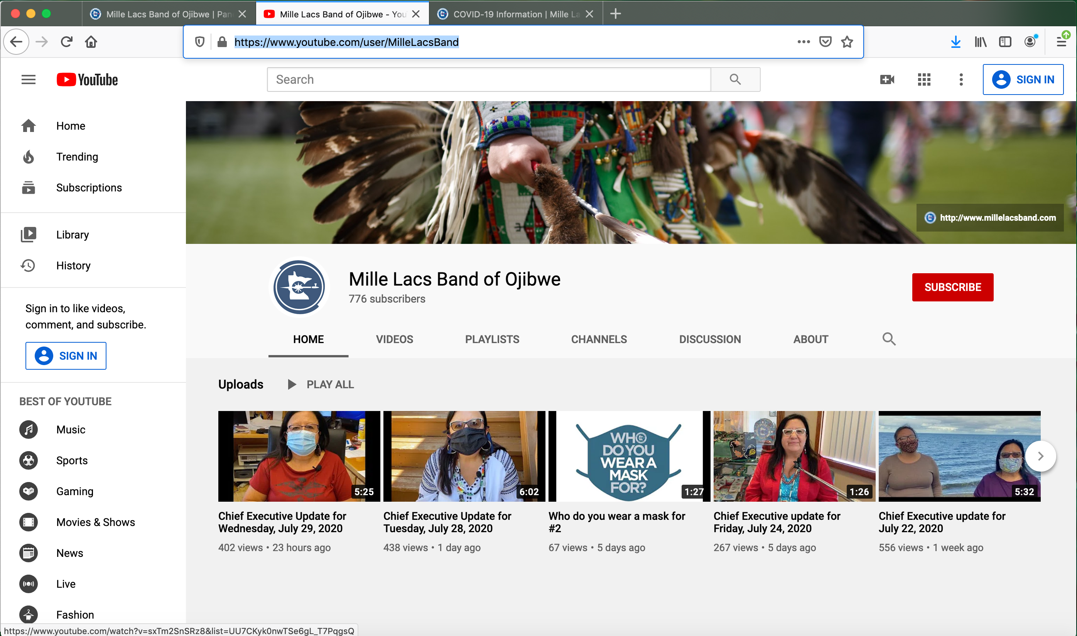Click the browser forward arrow
1077x636 pixels.
tap(42, 42)
